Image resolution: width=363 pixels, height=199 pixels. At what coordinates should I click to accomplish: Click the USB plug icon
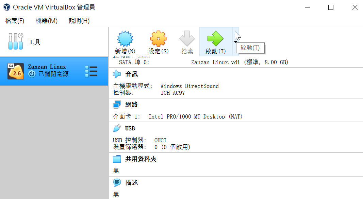(117, 128)
